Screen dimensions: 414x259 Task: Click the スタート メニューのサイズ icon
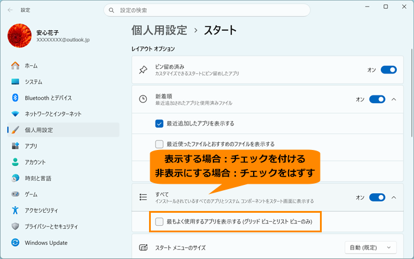(x=143, y=248)
